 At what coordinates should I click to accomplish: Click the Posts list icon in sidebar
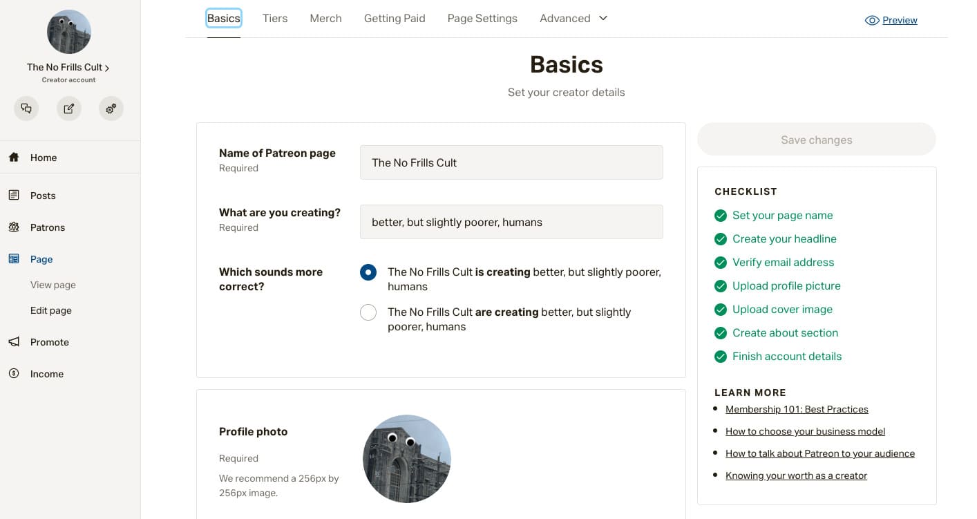pyautogui.click(x=14, y=196)
